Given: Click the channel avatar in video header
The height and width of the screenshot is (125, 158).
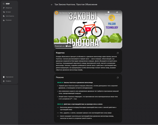Looking at the screenshot, I should (x=56, y=13).
